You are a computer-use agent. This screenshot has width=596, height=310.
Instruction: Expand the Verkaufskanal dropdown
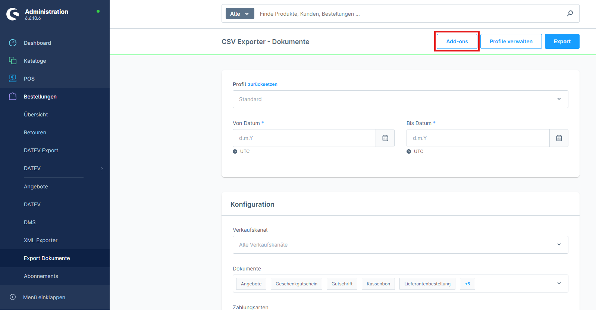tap(400, 245)
